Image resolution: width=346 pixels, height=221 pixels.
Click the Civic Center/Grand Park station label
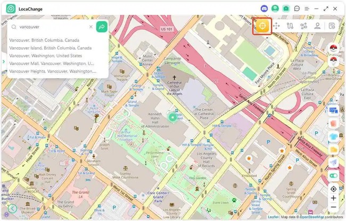tap(158, 197)
